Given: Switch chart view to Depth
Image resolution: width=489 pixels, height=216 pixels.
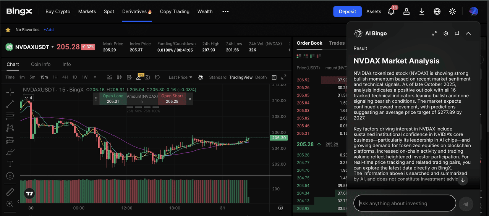Looking at the screenshot, I should pyautogui.click(x=261, y=77).
